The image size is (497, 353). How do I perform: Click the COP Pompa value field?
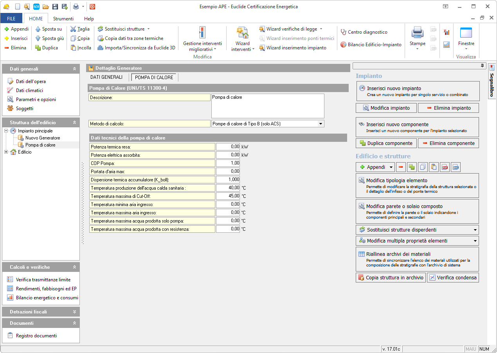(x=228, y=163)
